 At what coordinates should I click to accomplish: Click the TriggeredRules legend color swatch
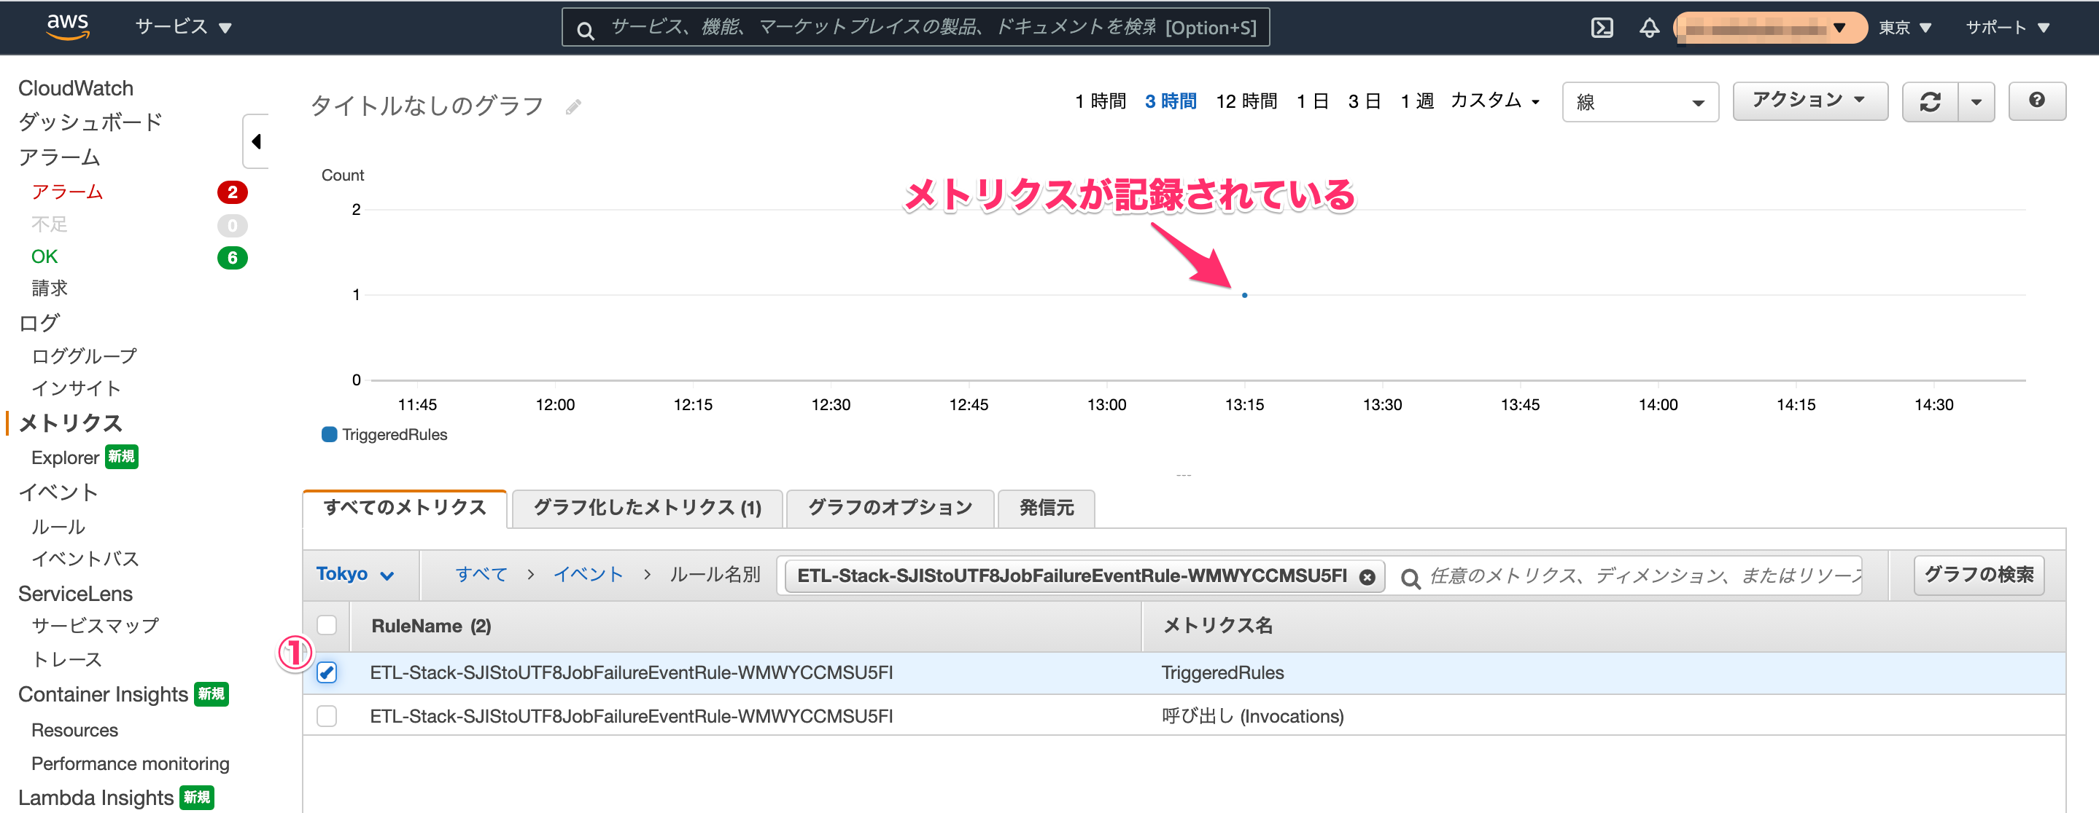coord(329,435)
